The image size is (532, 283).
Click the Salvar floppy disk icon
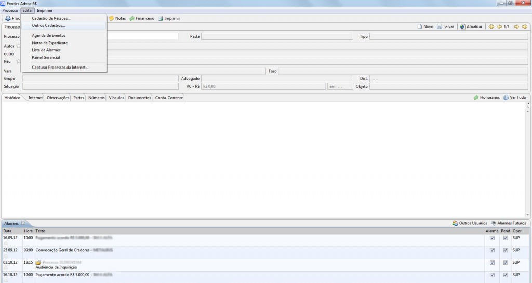440,26
